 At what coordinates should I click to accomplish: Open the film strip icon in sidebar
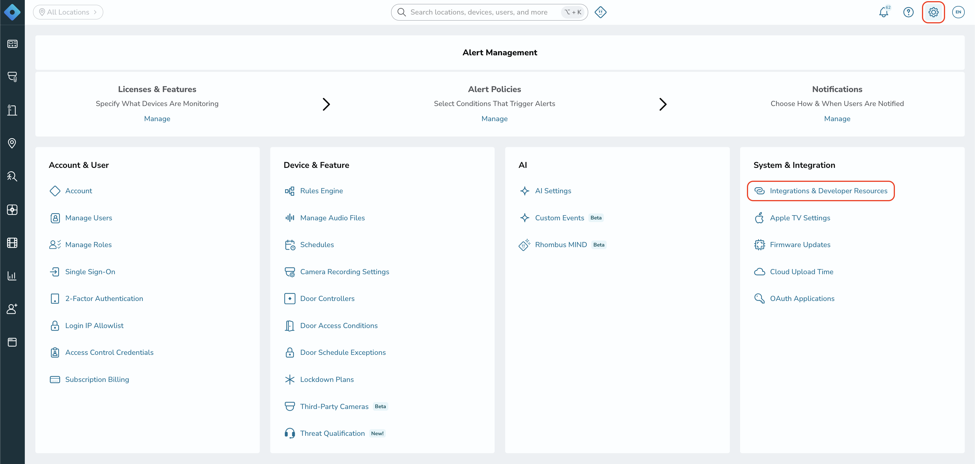pyautogui.click(x=12, y=243)
